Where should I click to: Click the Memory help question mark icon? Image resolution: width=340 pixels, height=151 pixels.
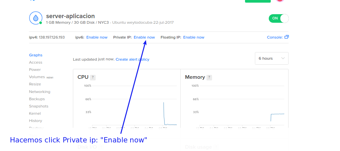[209, 77]
